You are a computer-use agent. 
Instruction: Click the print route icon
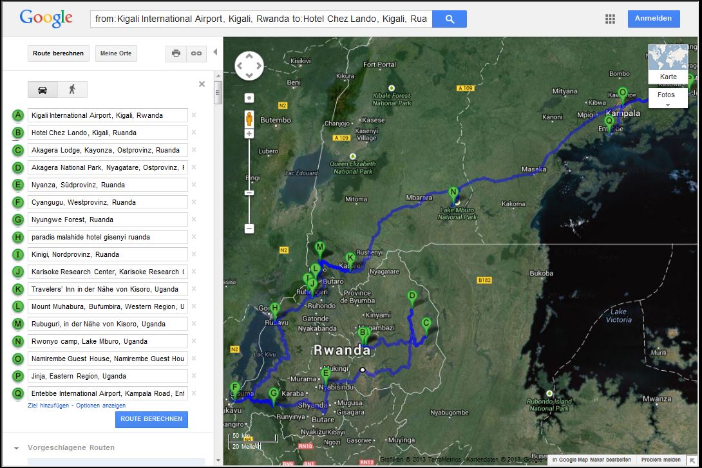[x=176, y=53]
